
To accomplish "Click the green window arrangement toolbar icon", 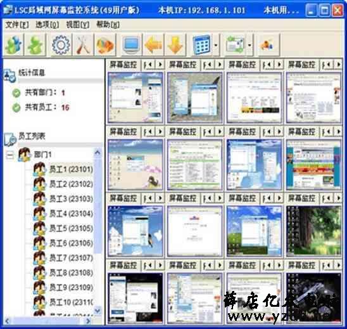I will tap(235, 45).
